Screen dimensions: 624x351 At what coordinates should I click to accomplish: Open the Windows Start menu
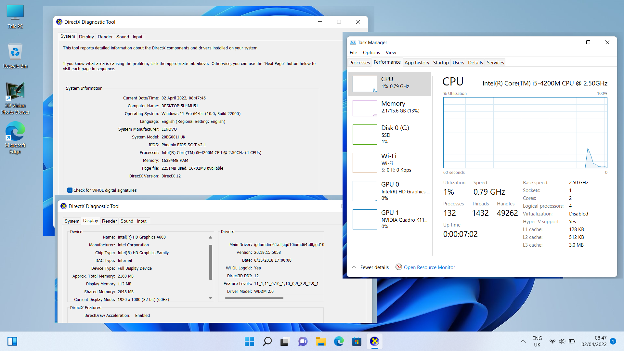249,341
